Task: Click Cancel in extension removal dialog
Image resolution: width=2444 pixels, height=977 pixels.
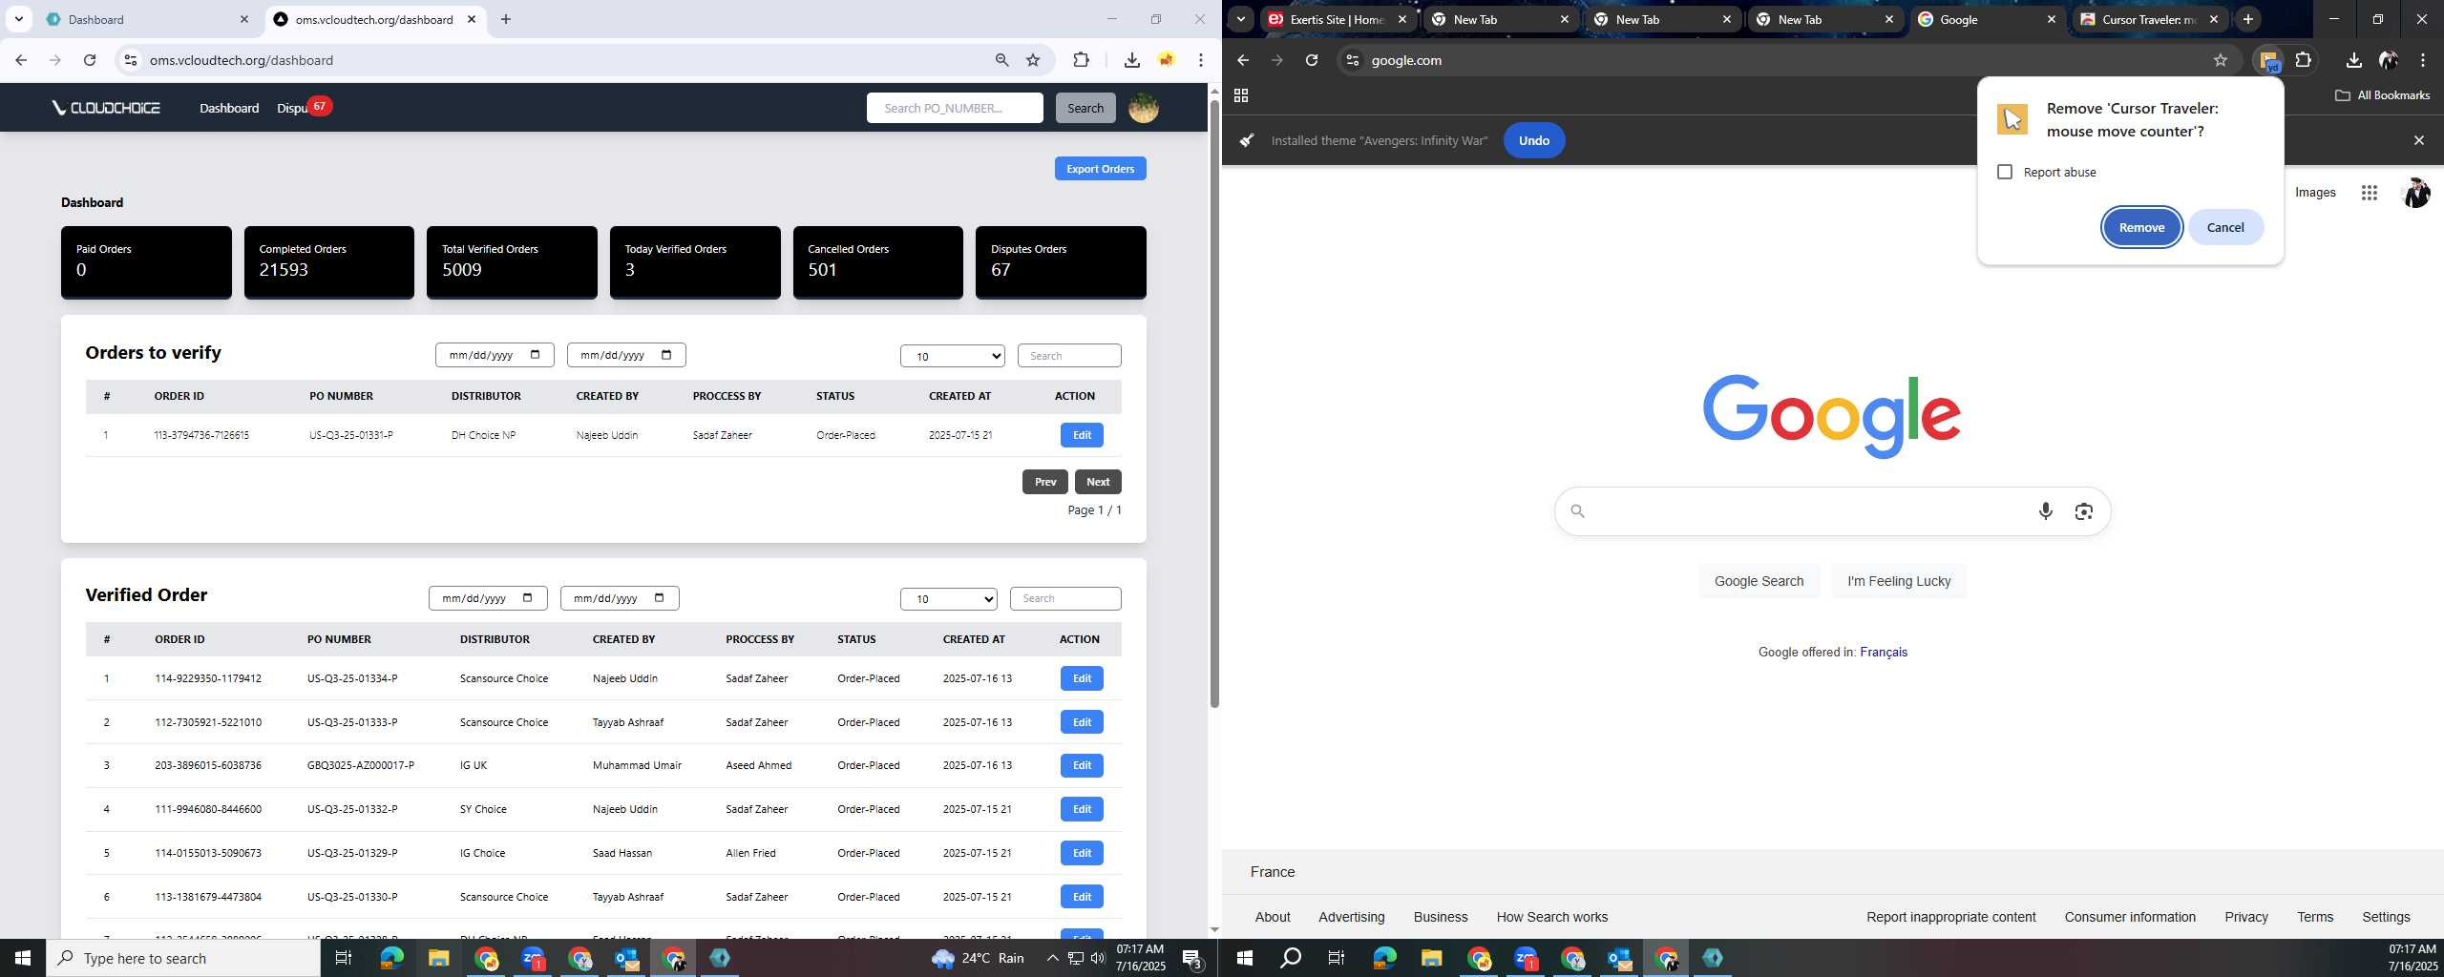Action: click(x=2224, y=227)
